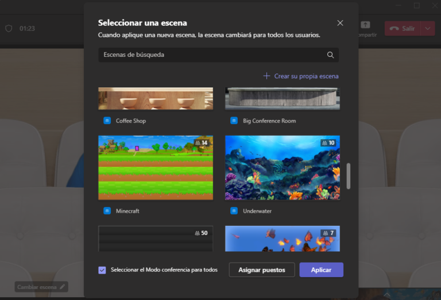The height and width of the screenshot is (300, 441).
Task: Click the 14 seats badge on Minecraft
Action: pyautogui.click(x=202, y=143)
